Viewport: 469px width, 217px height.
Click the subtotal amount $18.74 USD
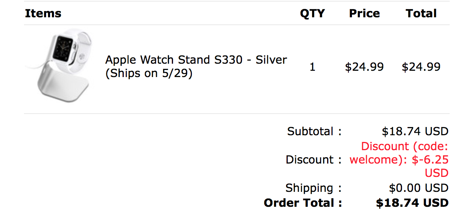pos(415,131)
